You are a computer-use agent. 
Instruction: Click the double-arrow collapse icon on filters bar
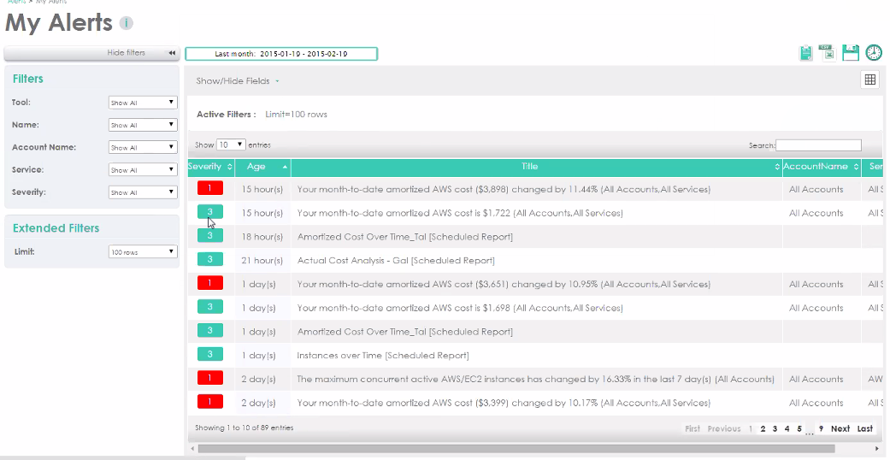pos(171,53)
